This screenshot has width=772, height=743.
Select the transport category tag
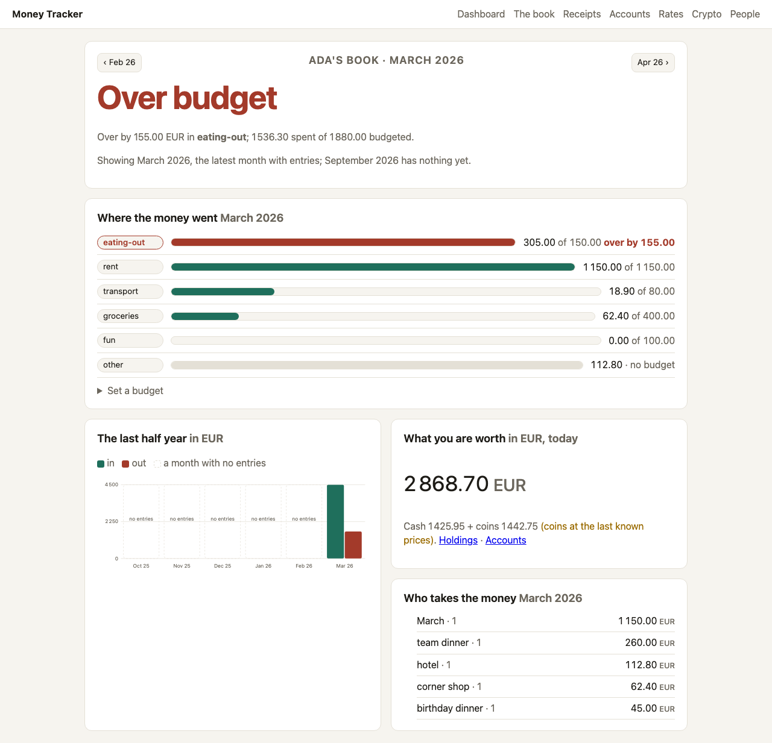(130, 292)
